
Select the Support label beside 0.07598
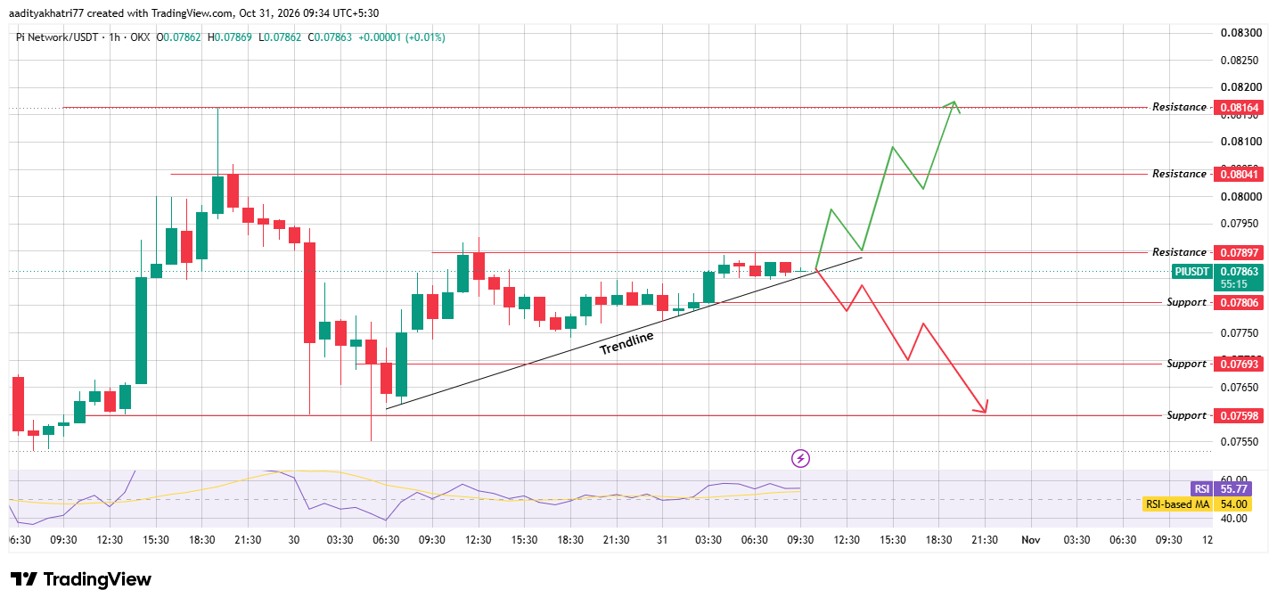[x=1186, y=416]
